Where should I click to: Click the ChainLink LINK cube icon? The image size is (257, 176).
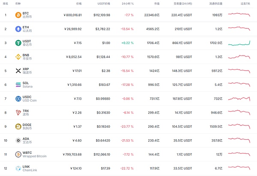coord(18,168)
